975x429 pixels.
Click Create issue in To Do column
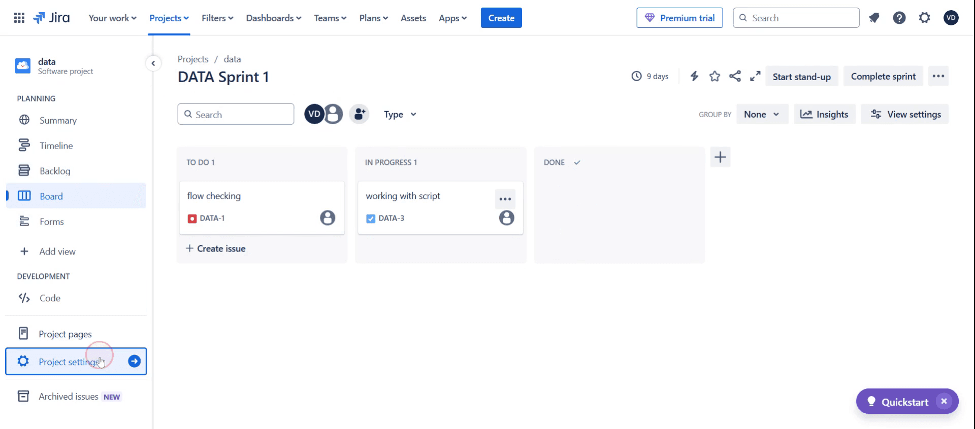click(216, 248)
